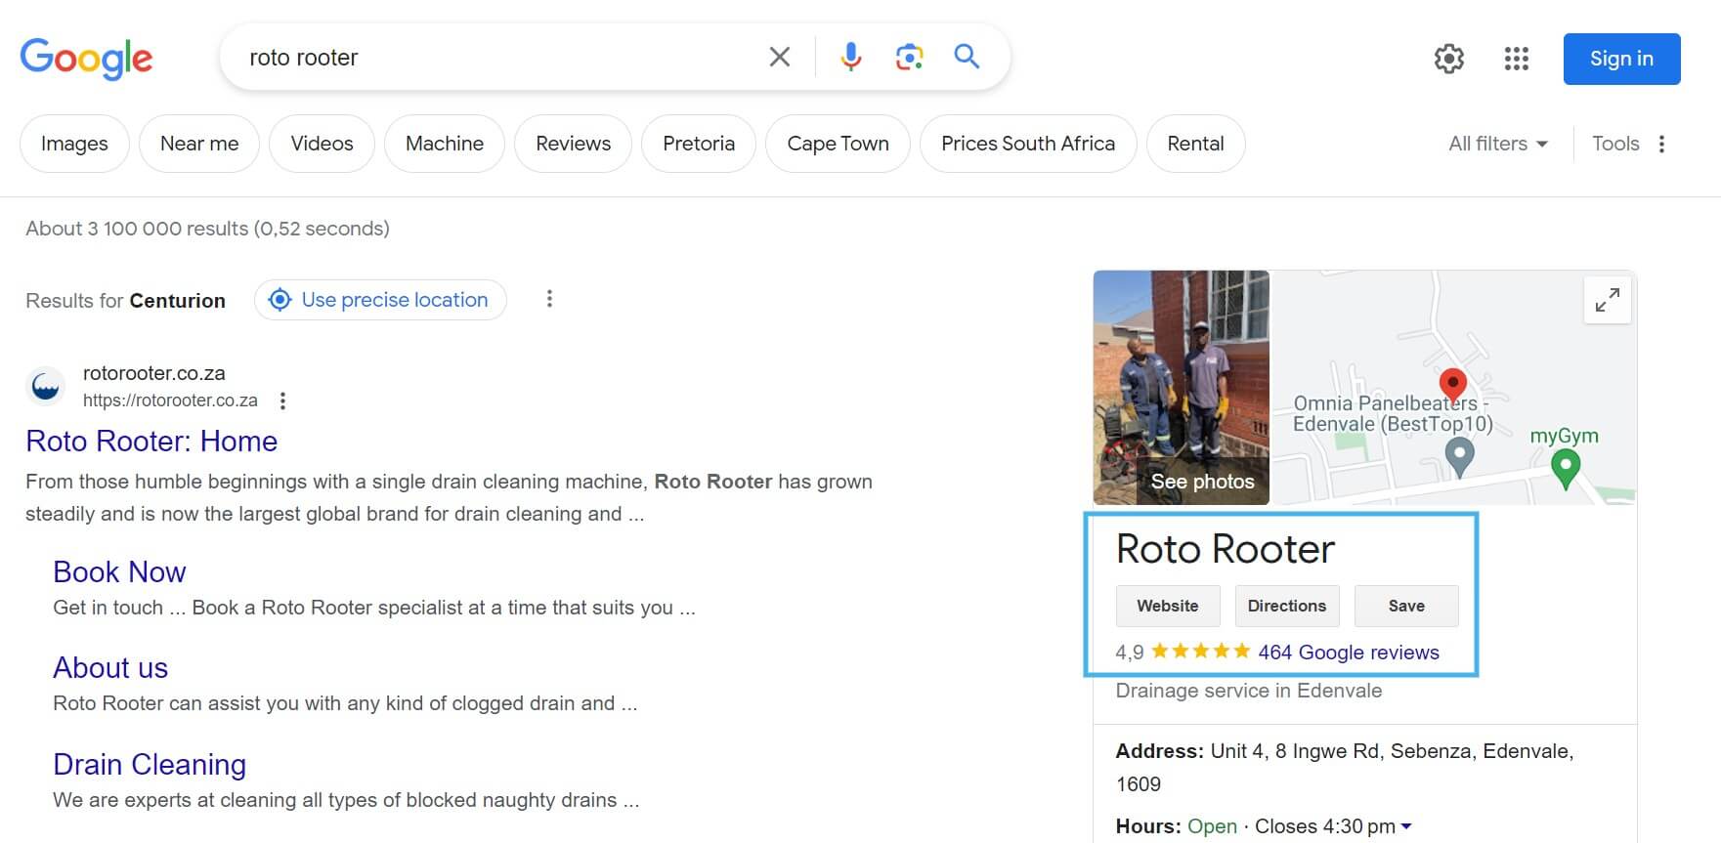Viewport: 1721px width, 843px height.
Task: Select the Rental filter chip
Action: tap(1195, 144)
